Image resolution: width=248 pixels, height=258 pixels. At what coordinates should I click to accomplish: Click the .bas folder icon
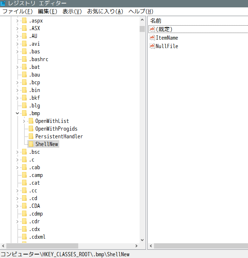pos(24,51)
